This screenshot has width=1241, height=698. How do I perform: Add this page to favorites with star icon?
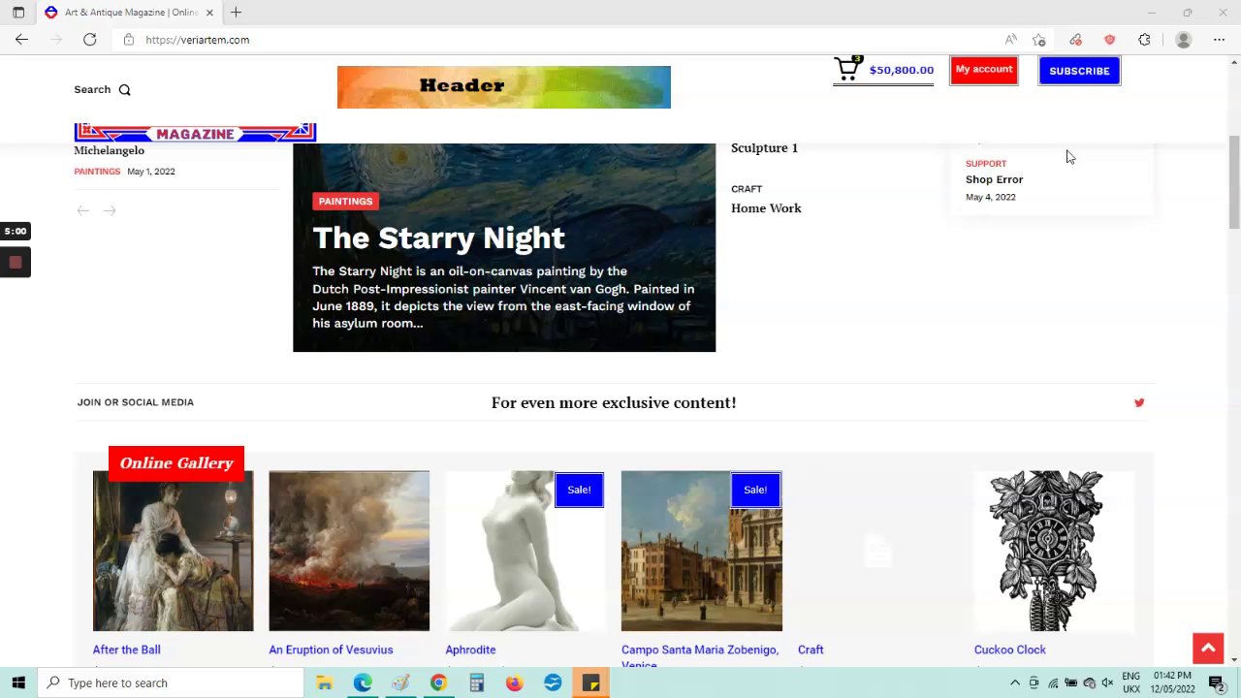click(1039, 40)
